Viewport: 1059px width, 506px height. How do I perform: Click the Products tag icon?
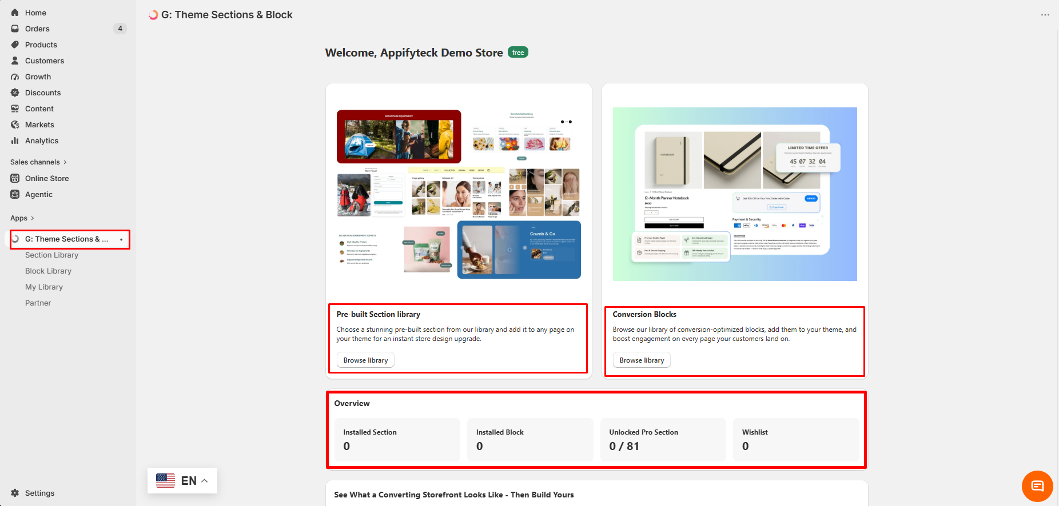(15, 45)
